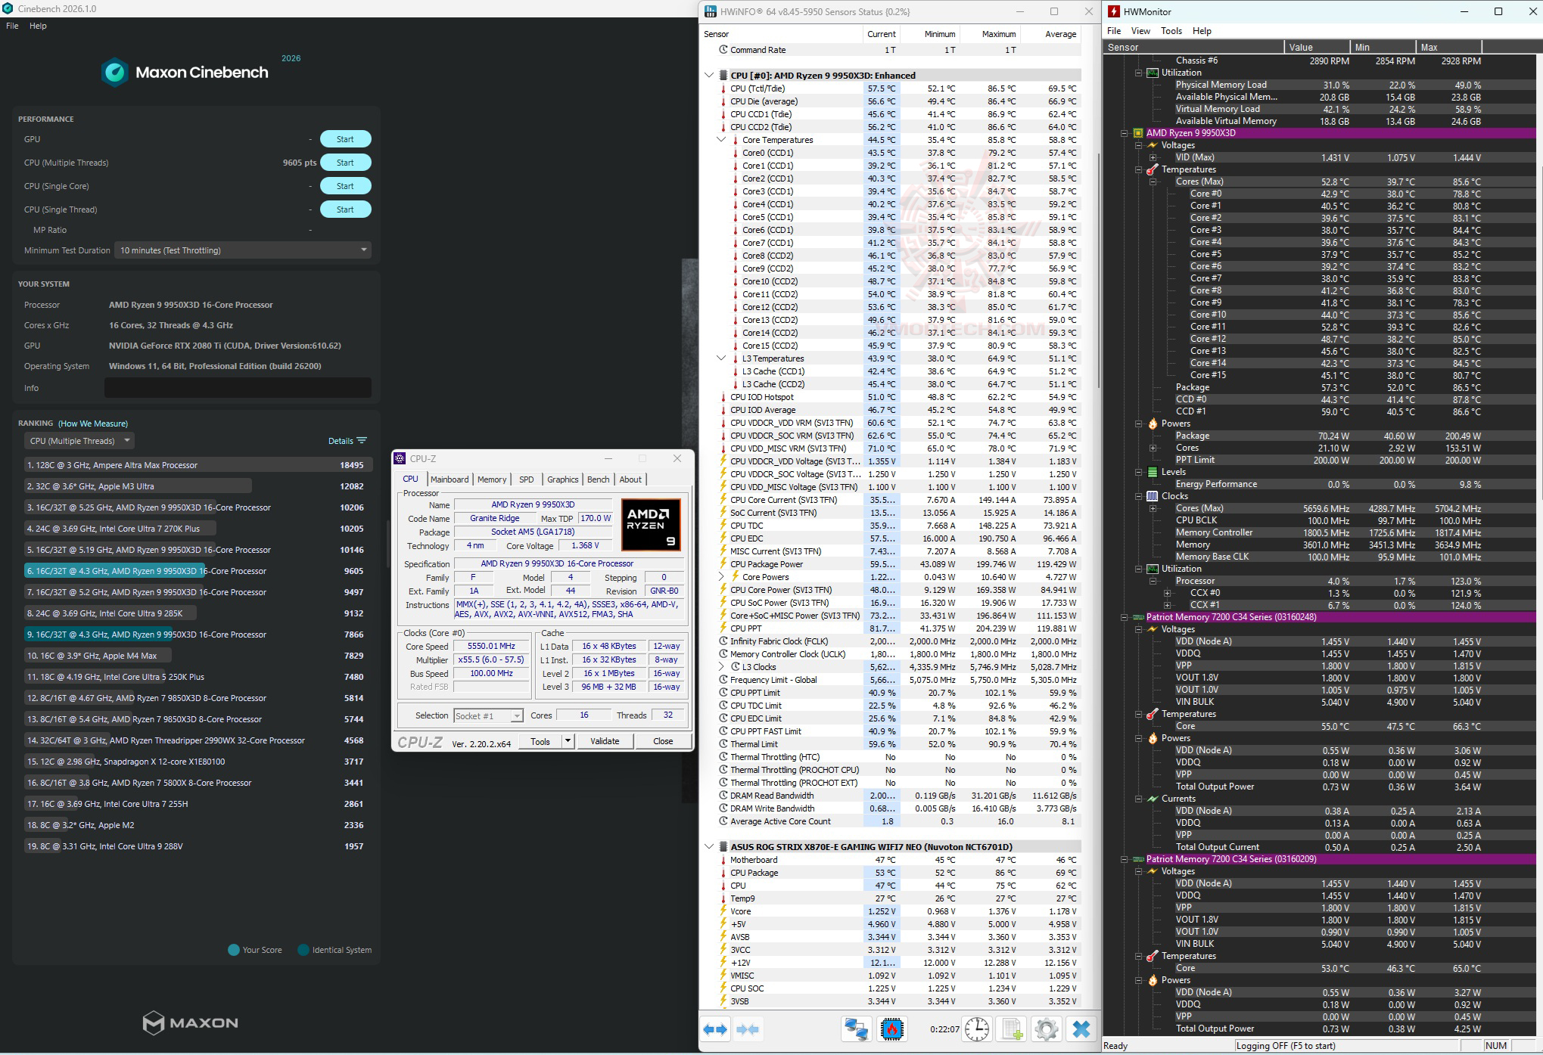This screenshot has height=1055, width=1543.
Task: Switch to the Mainboard tab in CPU-Z
Action: (450, 479)
